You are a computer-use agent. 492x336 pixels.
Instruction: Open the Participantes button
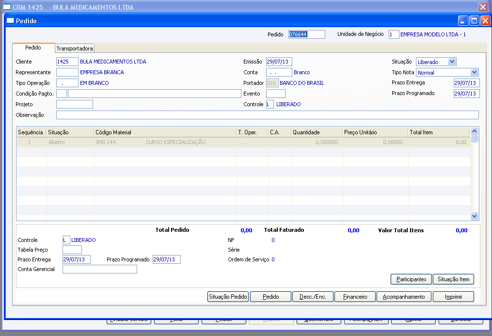(x=412, y=279)
